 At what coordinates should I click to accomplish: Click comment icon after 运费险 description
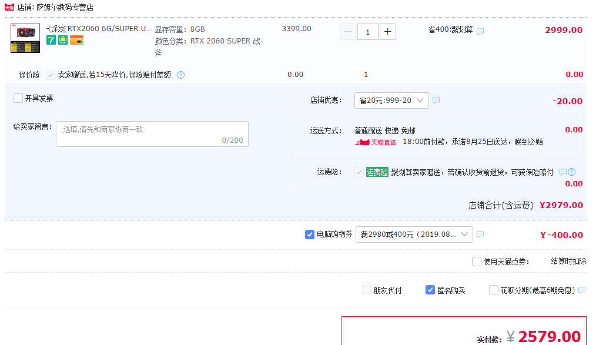[x=563, y=172]
